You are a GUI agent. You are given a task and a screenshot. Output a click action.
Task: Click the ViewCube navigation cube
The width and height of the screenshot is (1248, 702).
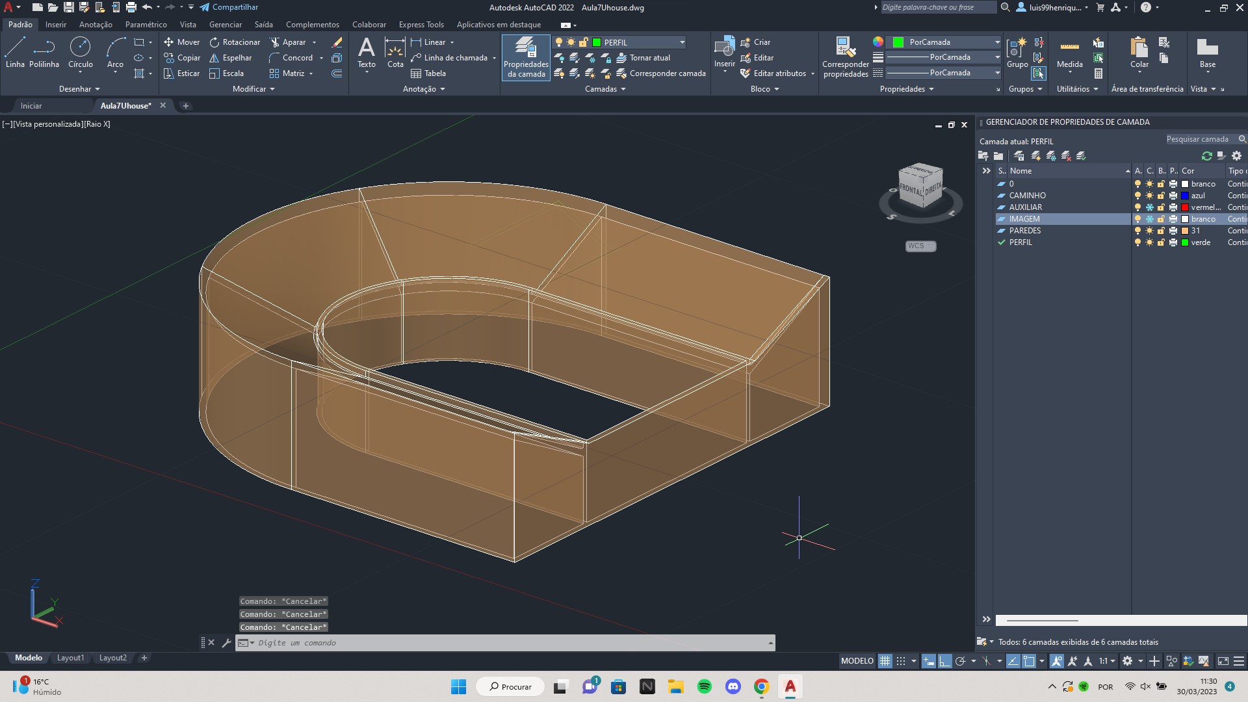(x=920, y=187)
